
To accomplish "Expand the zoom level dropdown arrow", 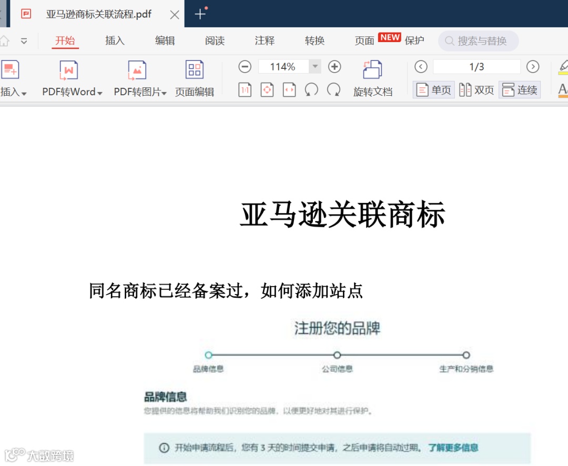I will tap(315, 67).
